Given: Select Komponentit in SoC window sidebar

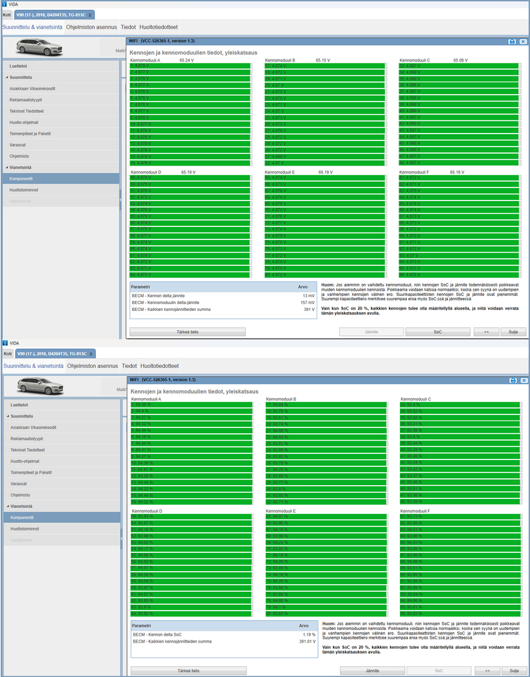Looking at the screenshot, I should (x=61, y=517).
